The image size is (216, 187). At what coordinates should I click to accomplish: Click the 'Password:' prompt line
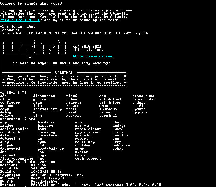[x=10, y=30]
